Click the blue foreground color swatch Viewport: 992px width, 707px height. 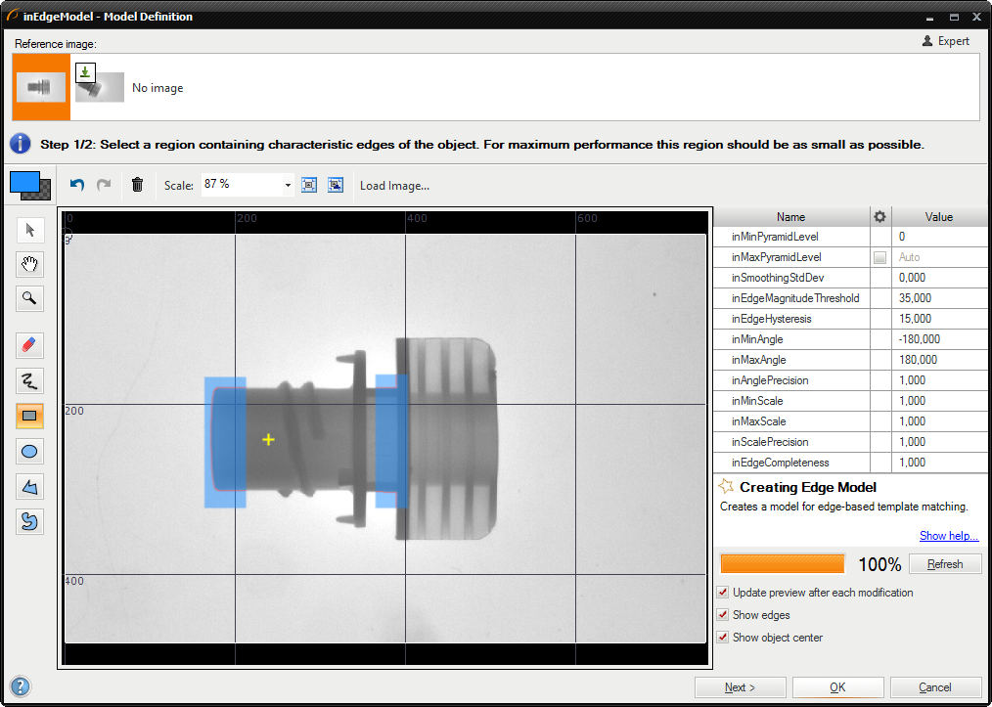(x=23, y=181)
